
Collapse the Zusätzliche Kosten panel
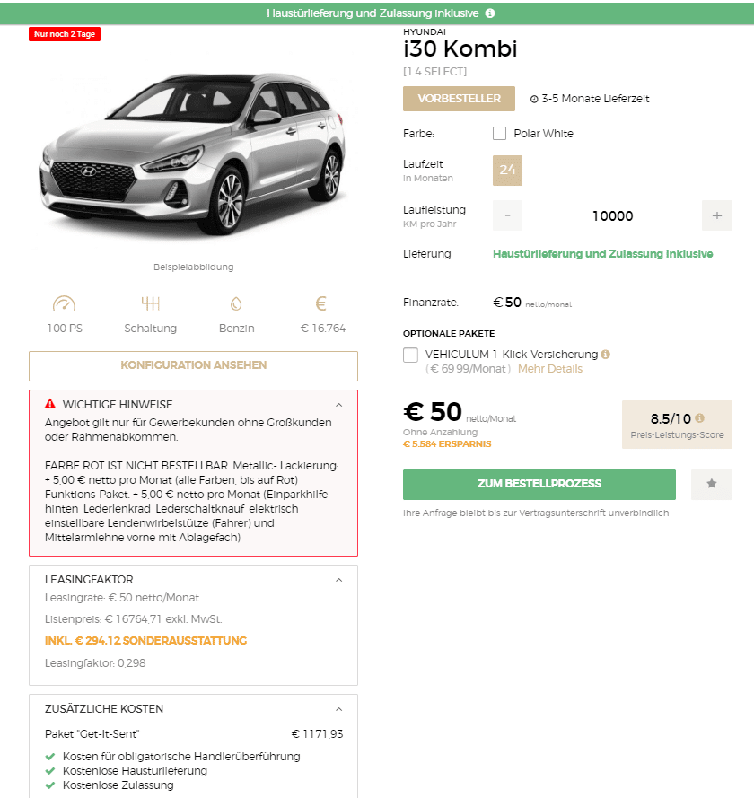pos(338,709)
